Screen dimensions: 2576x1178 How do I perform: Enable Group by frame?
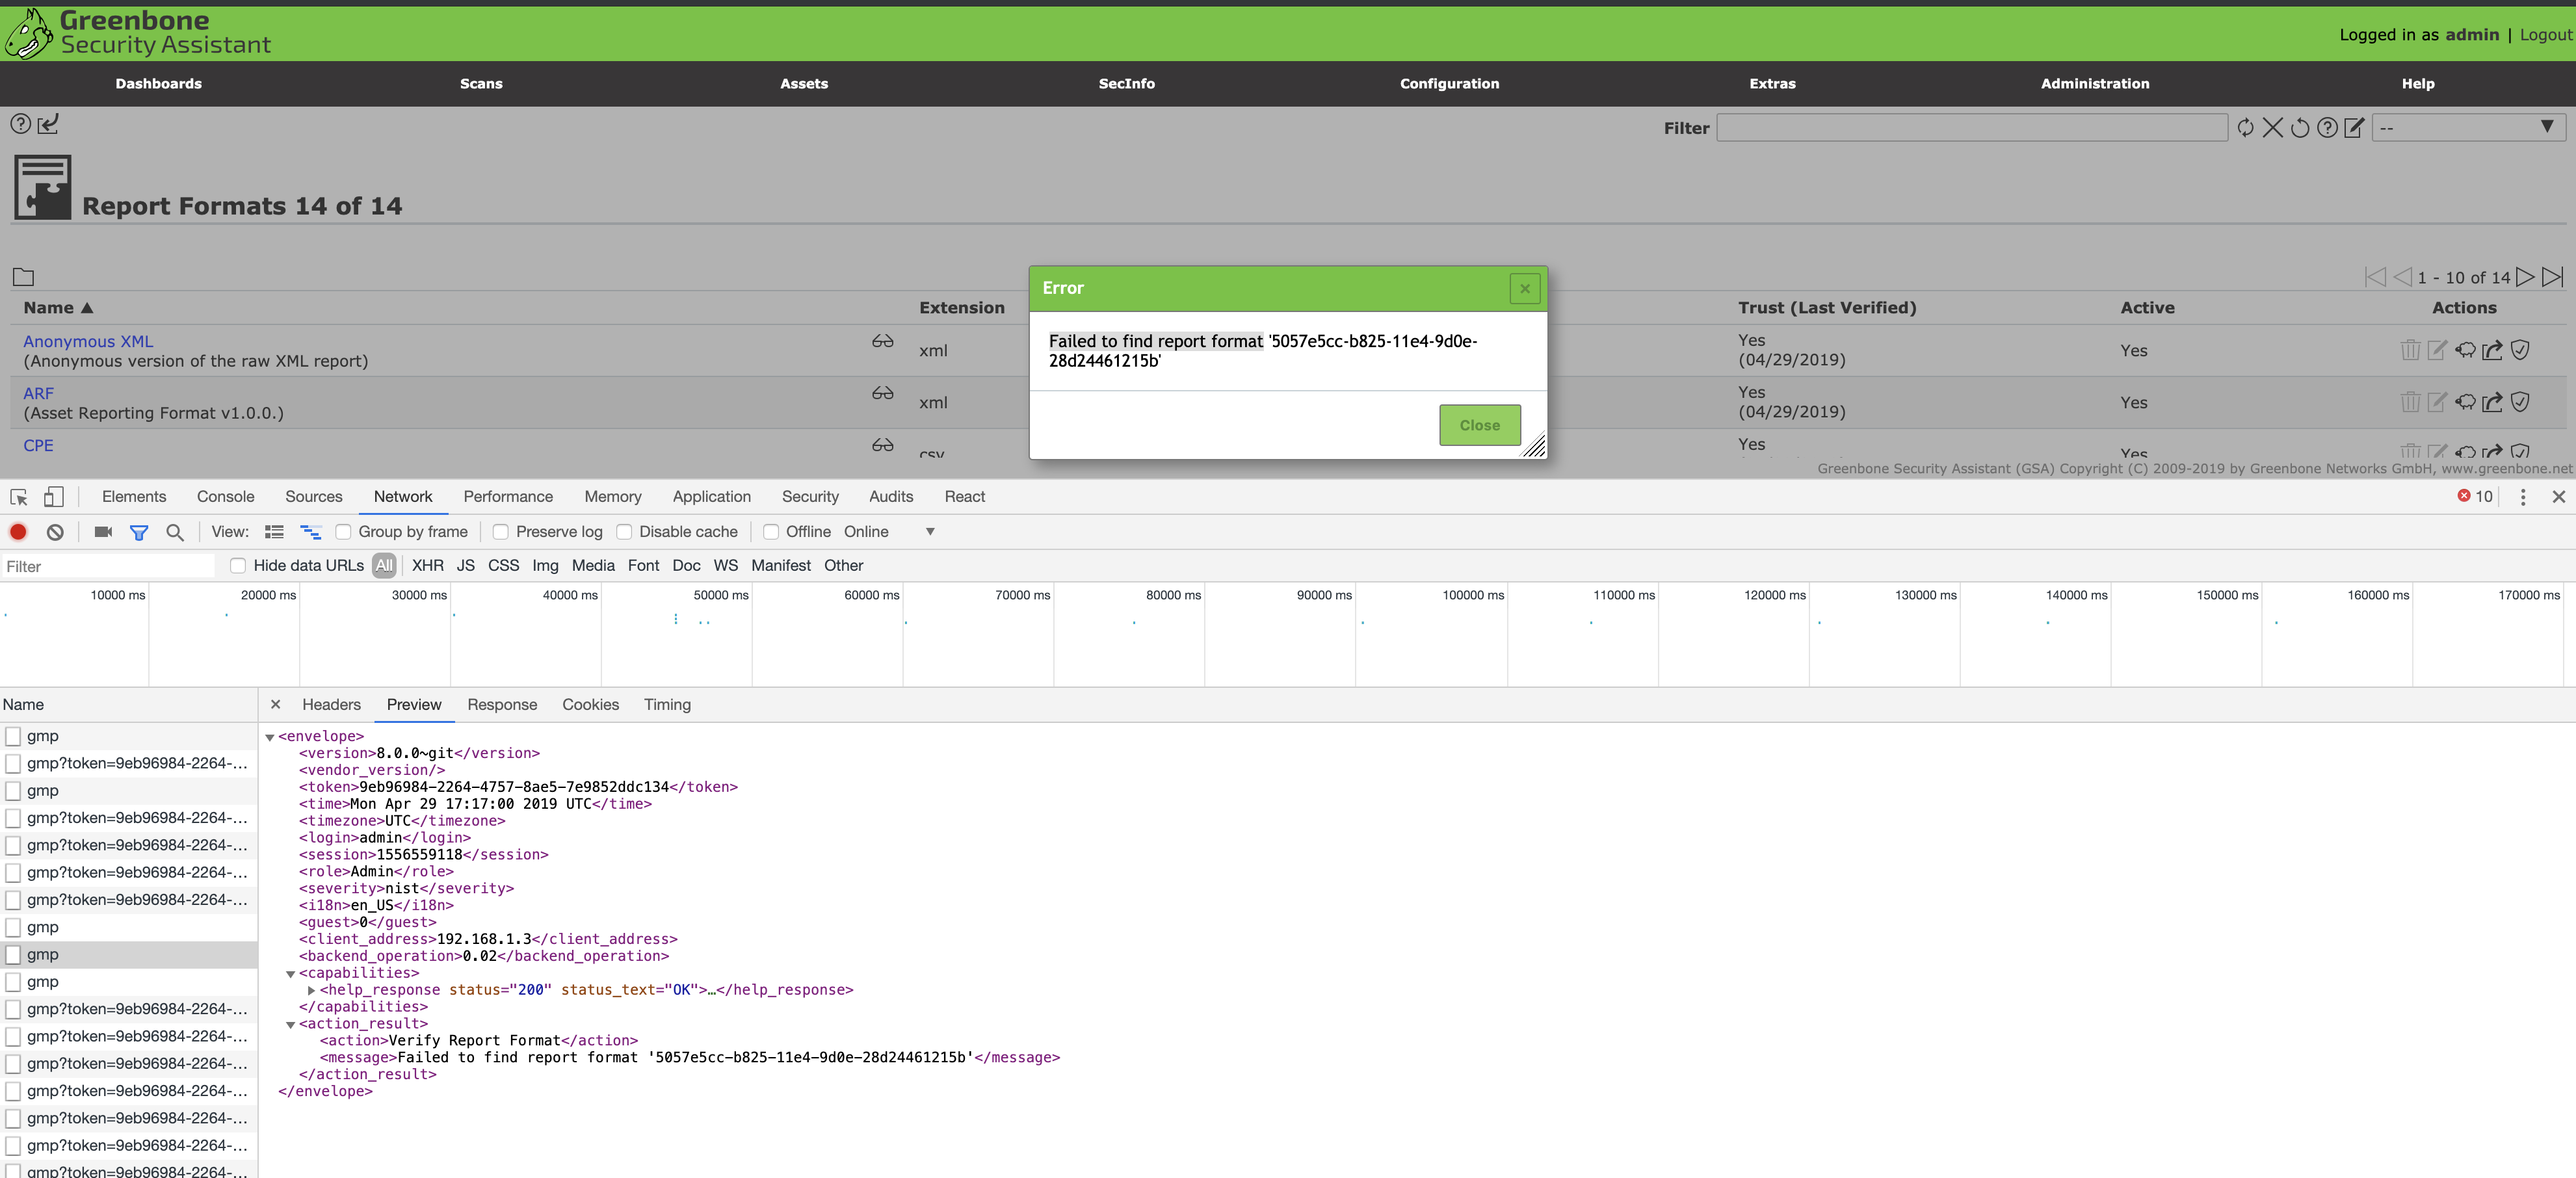(343, 531)
